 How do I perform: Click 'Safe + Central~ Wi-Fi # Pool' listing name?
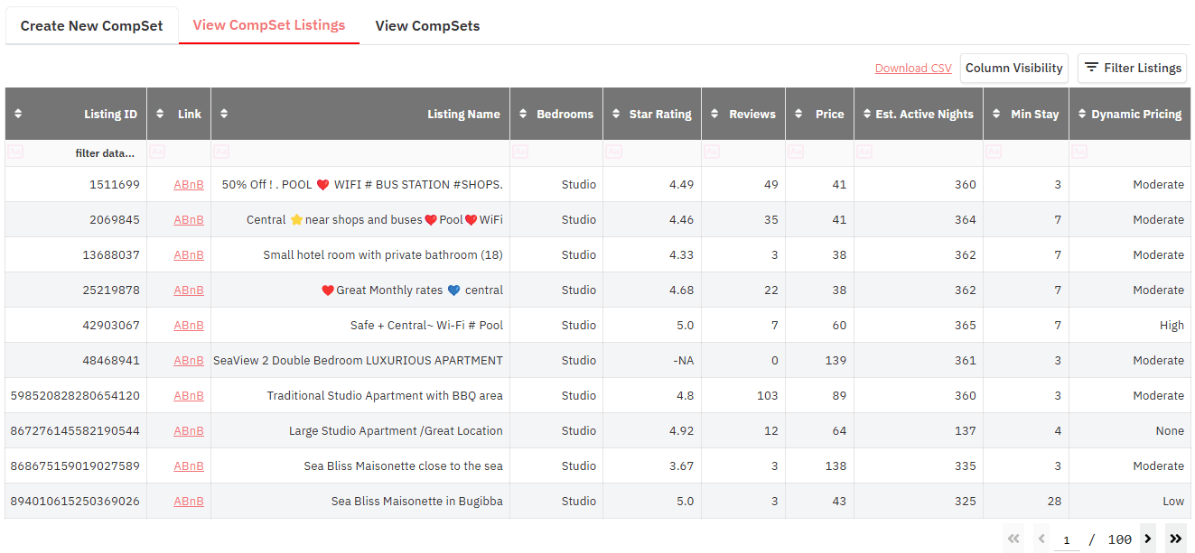click(x=426, y=325)
